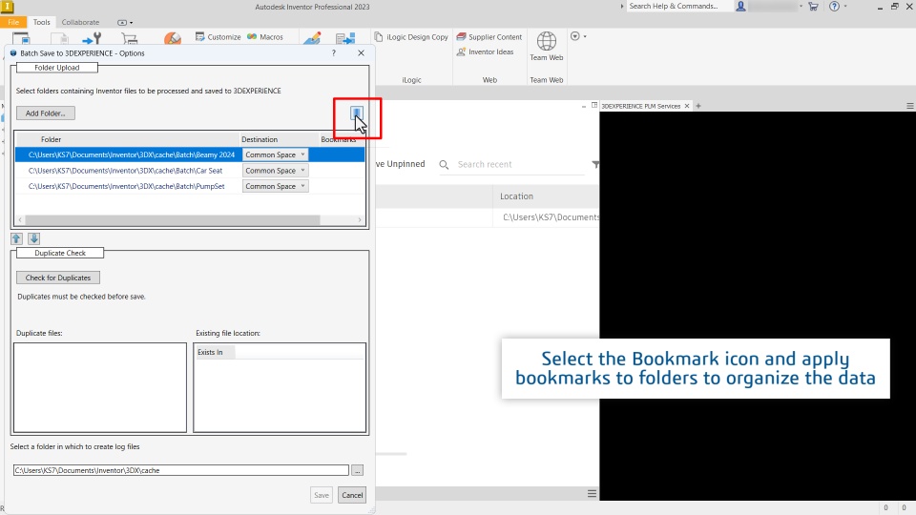
Task: Click the Add Folder button
Action: click(46, 113)
